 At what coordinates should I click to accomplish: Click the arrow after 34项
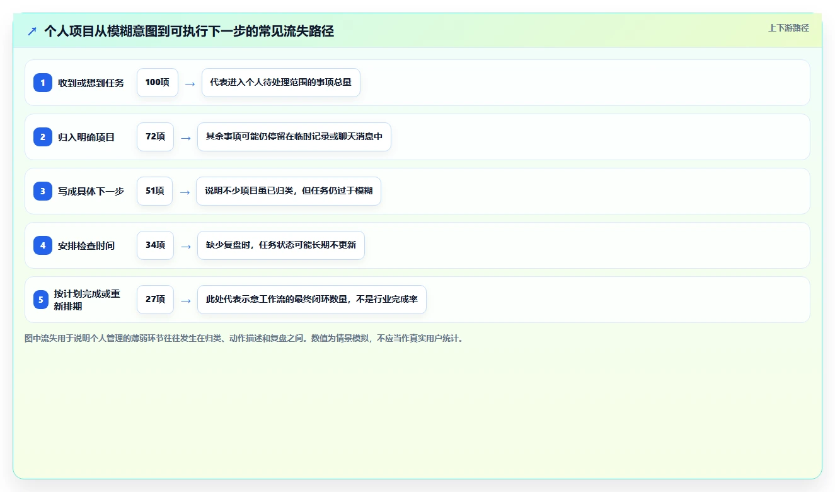(185, 246)
